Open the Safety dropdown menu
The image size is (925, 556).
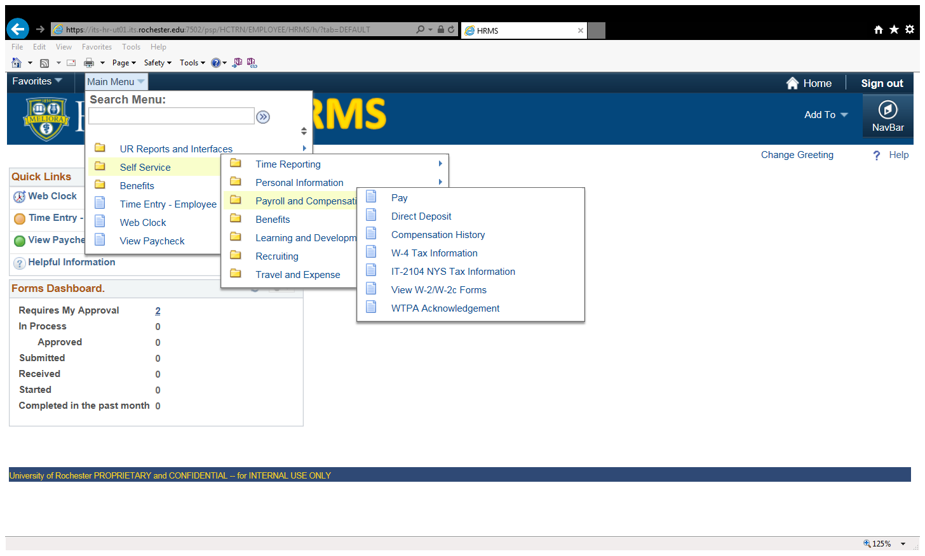point(158,63)
